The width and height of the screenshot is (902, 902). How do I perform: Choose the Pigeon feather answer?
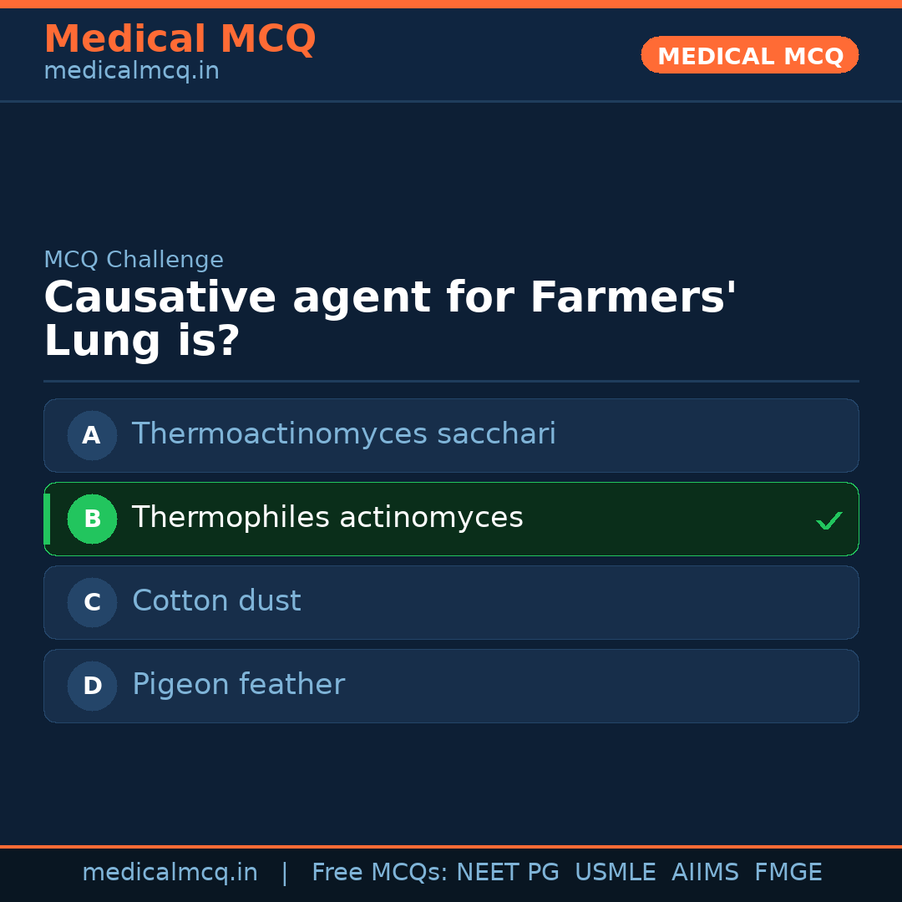[x=238, y=685]
